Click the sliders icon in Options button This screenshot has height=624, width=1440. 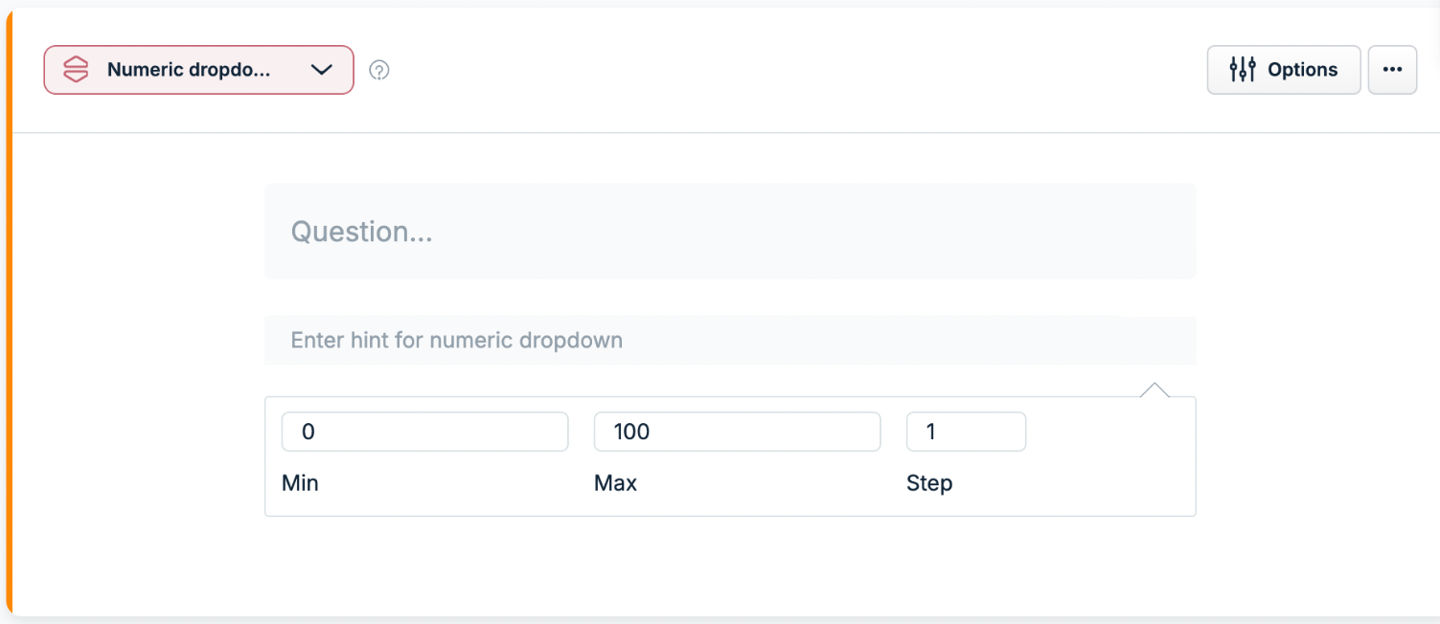click(x=1243, y=69)
